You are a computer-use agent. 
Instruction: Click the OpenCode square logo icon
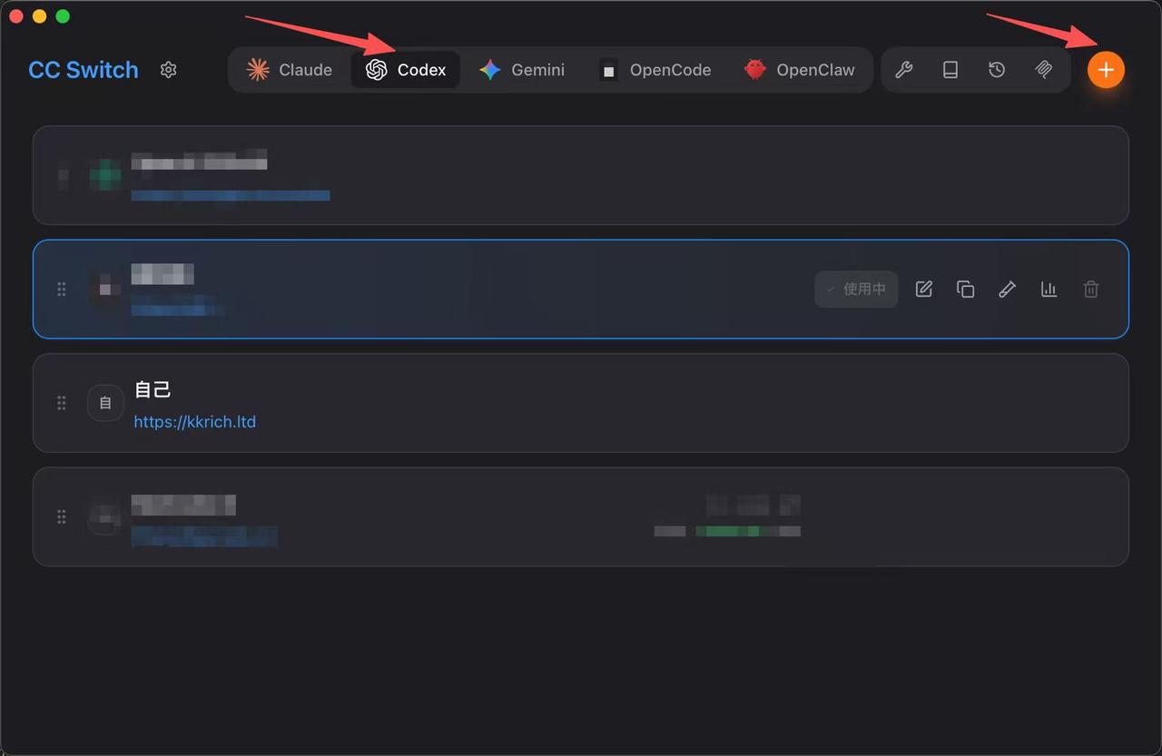point(609,70)
